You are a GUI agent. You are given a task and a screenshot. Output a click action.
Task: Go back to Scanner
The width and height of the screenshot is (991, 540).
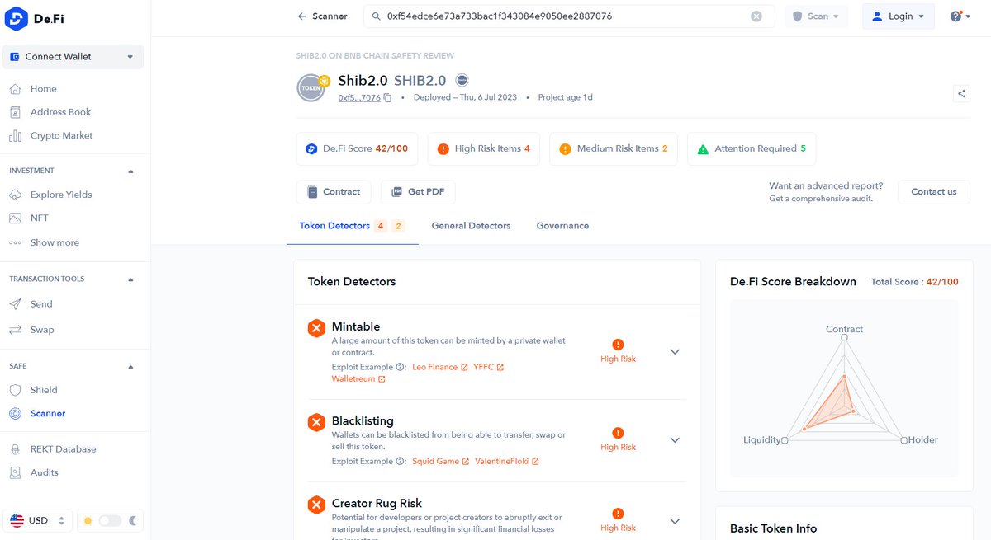click(323, 16)
